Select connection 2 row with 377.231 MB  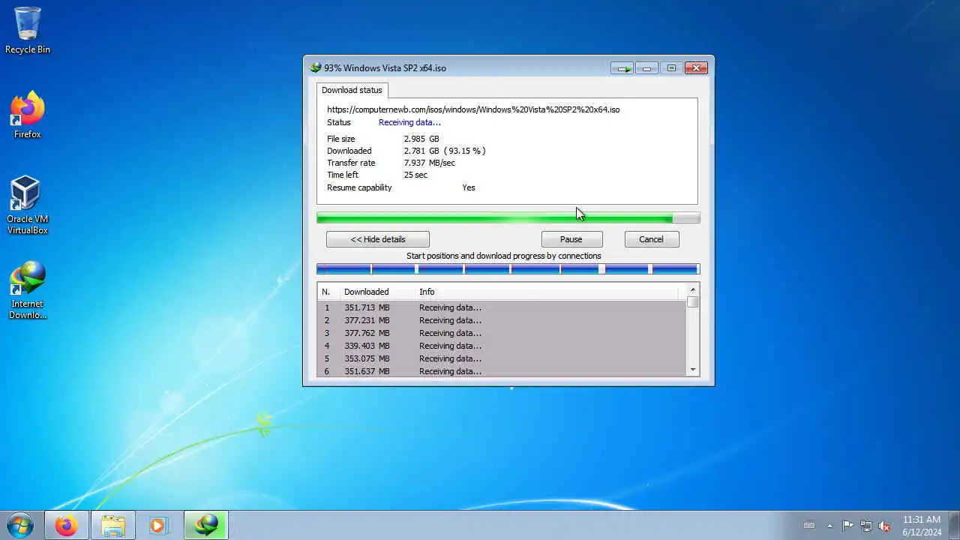pos(502,320)
